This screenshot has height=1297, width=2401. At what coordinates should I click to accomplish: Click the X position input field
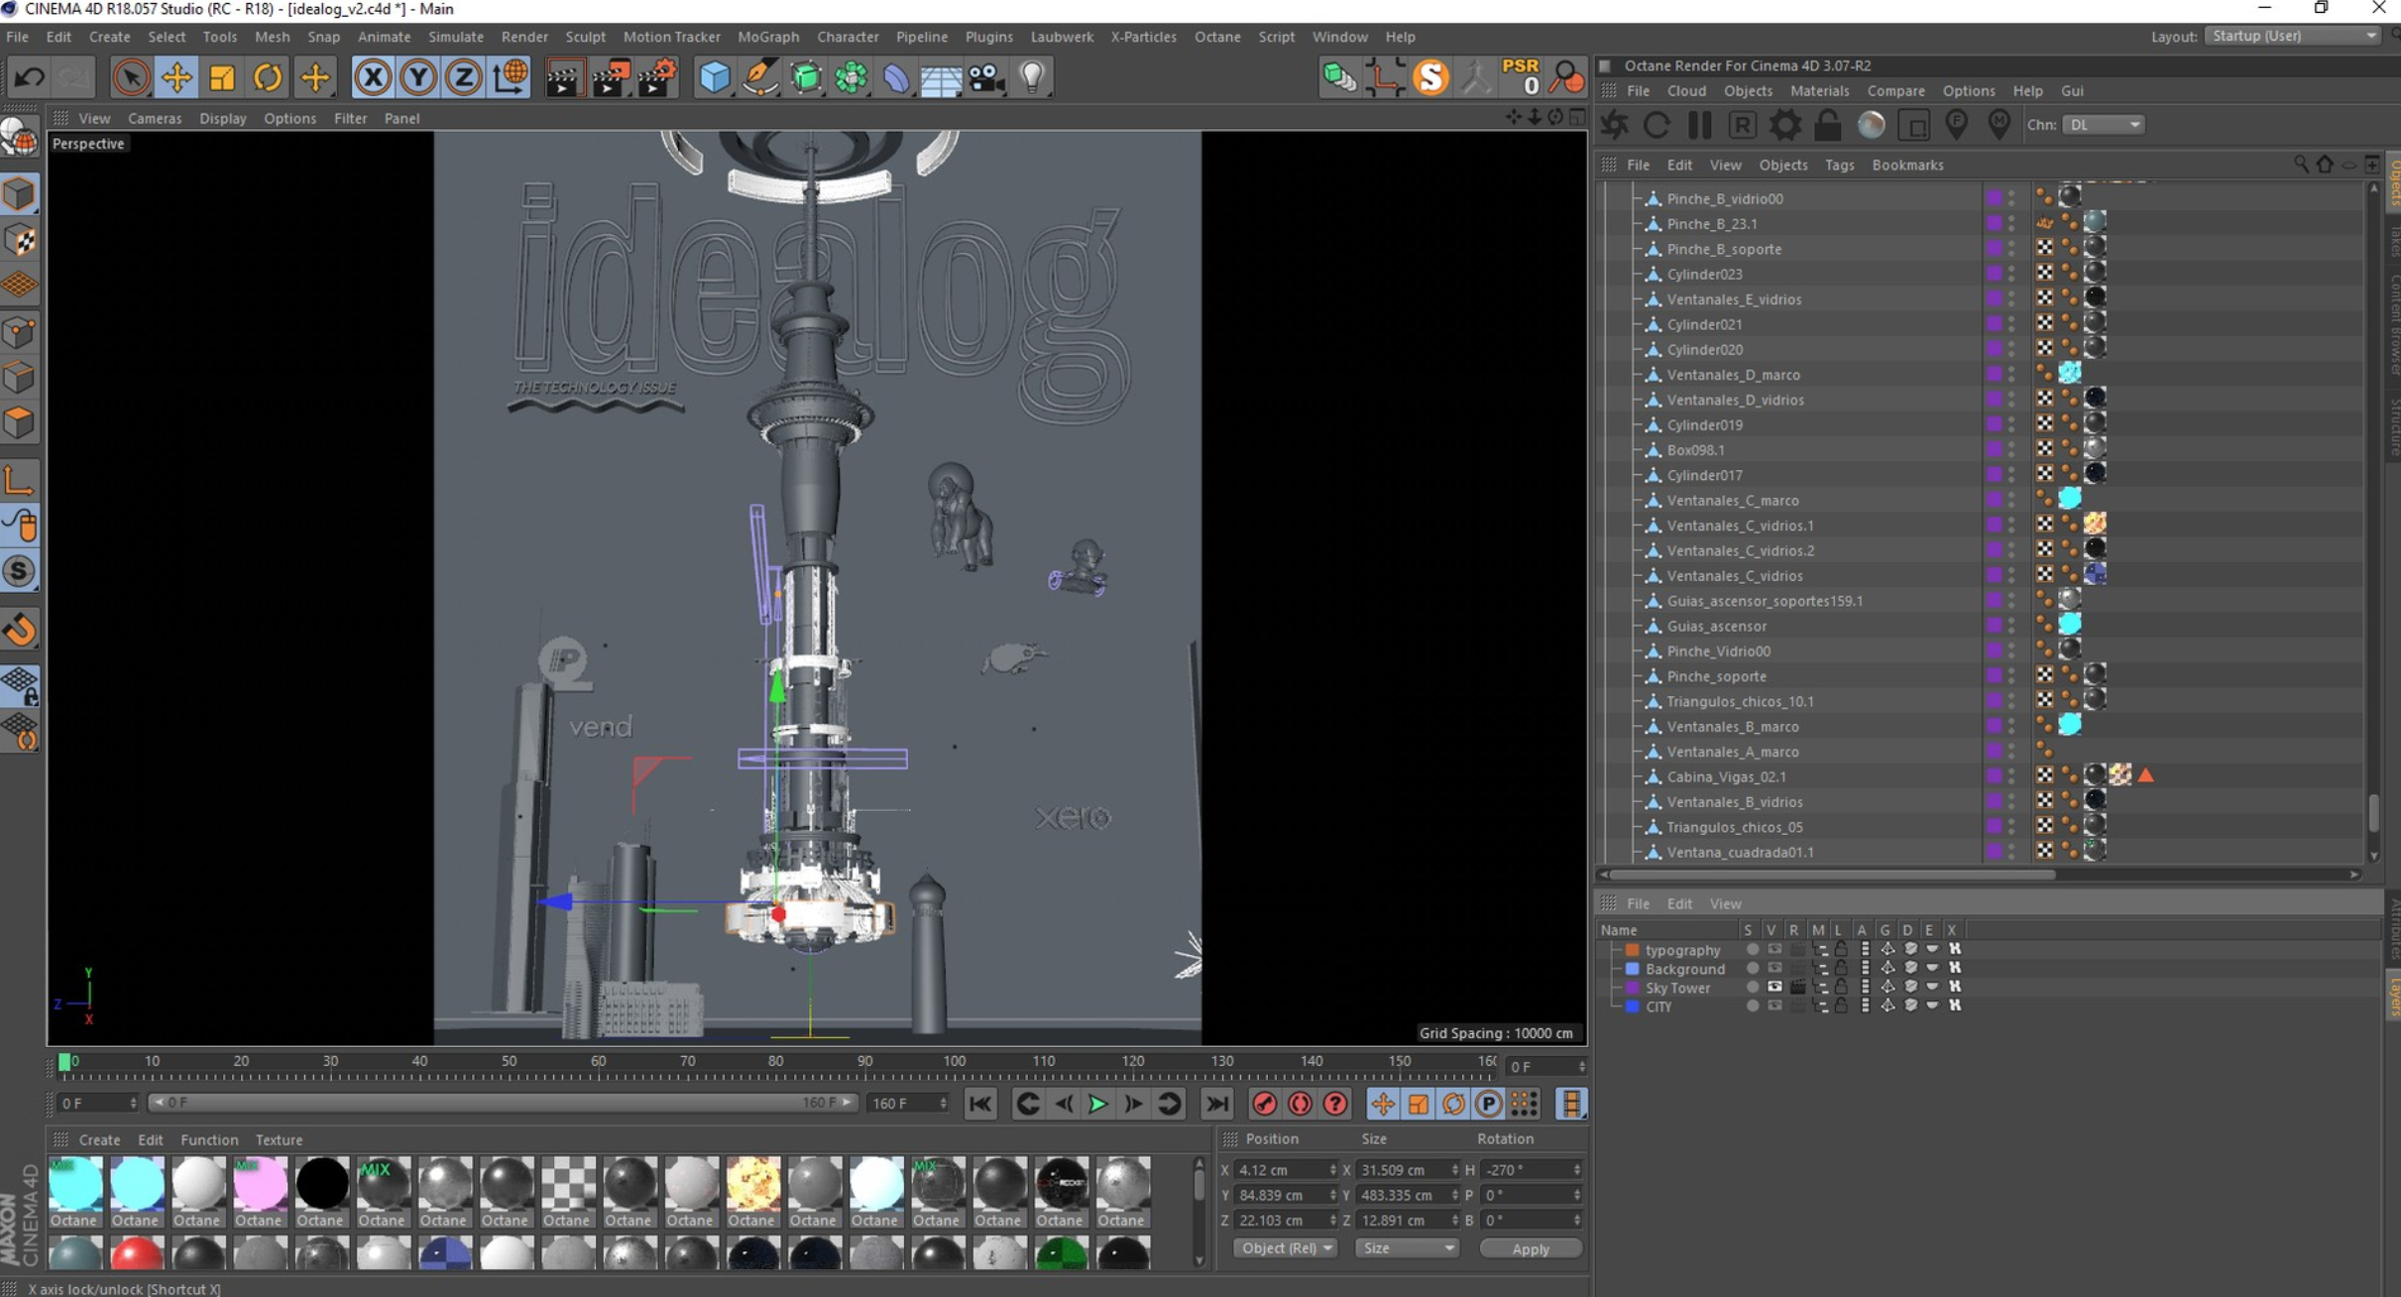coord(1280,1170)
